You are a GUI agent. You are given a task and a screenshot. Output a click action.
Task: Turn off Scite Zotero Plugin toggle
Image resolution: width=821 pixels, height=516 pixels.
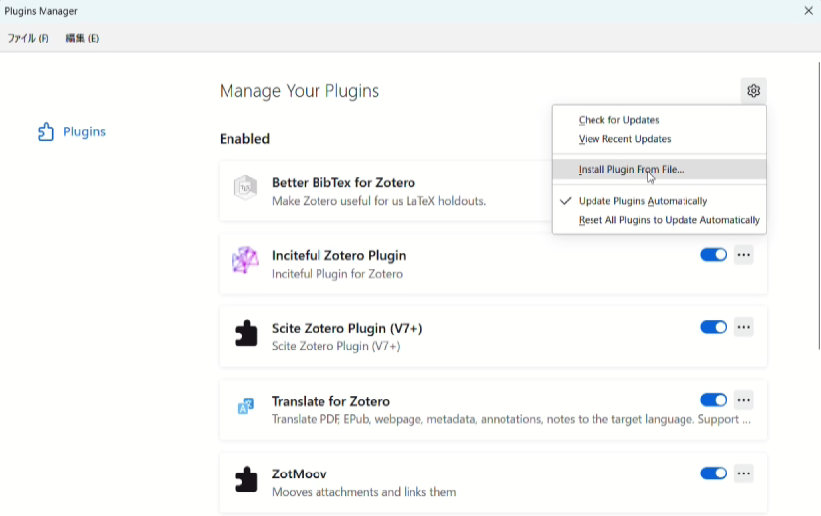[x=713, y=327]
